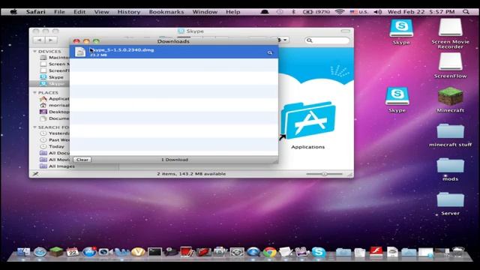
Task: Open the Apple menu
Action: coord(13,12)
